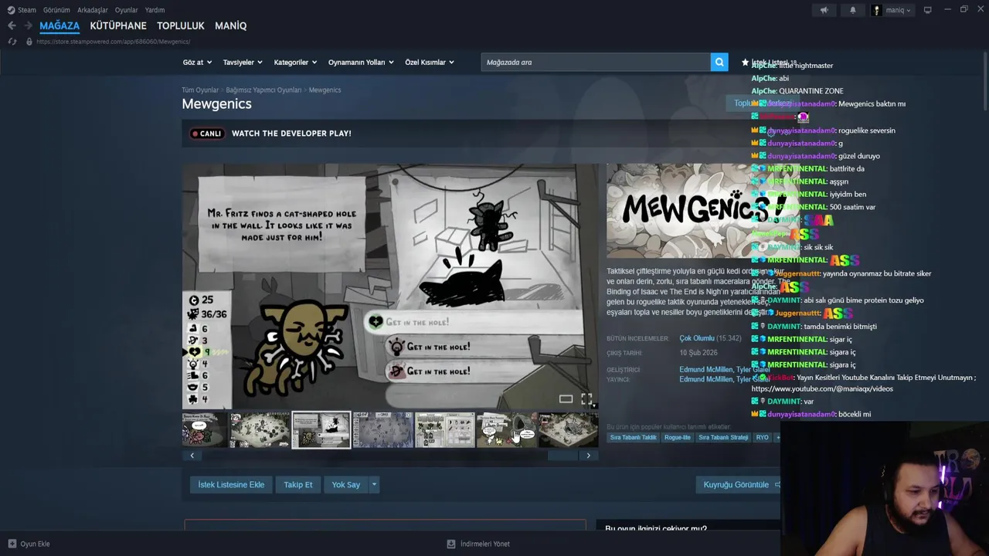Open the Bağımsız Yapımcı Oyunları breadcrumb
989x556 pixels.
pos(263,90)
